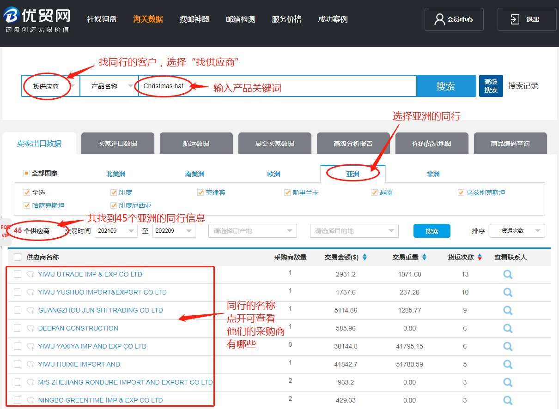The height and width of the screenshot is (409, 559).
Task: Click the 高级搜索 button
Action: pos(491,86)
